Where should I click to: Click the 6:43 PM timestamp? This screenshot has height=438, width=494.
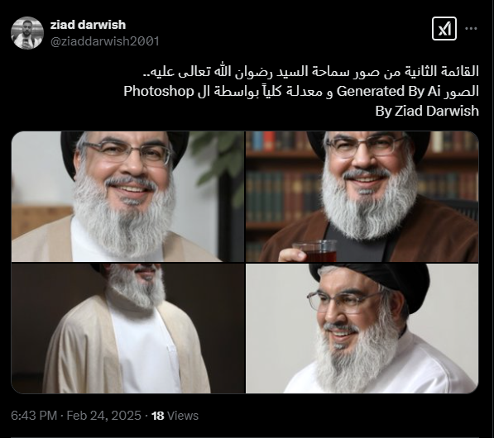pyautogui.click(x=34, y=416)
